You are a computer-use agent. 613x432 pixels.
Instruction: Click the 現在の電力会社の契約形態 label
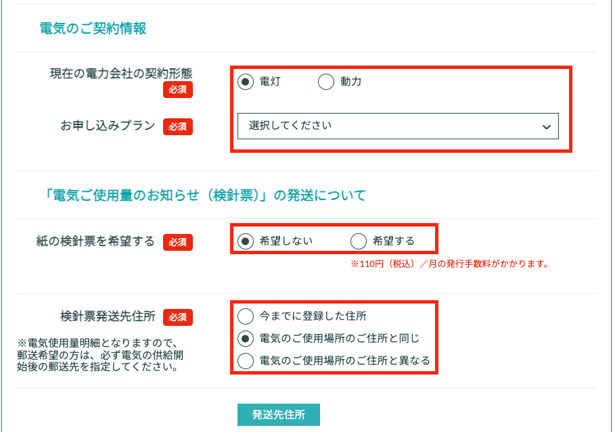[x=121, y=73]
